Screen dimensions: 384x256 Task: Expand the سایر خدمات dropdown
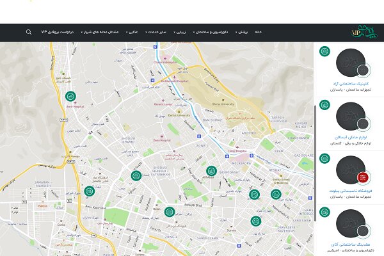tap(156, 32)
